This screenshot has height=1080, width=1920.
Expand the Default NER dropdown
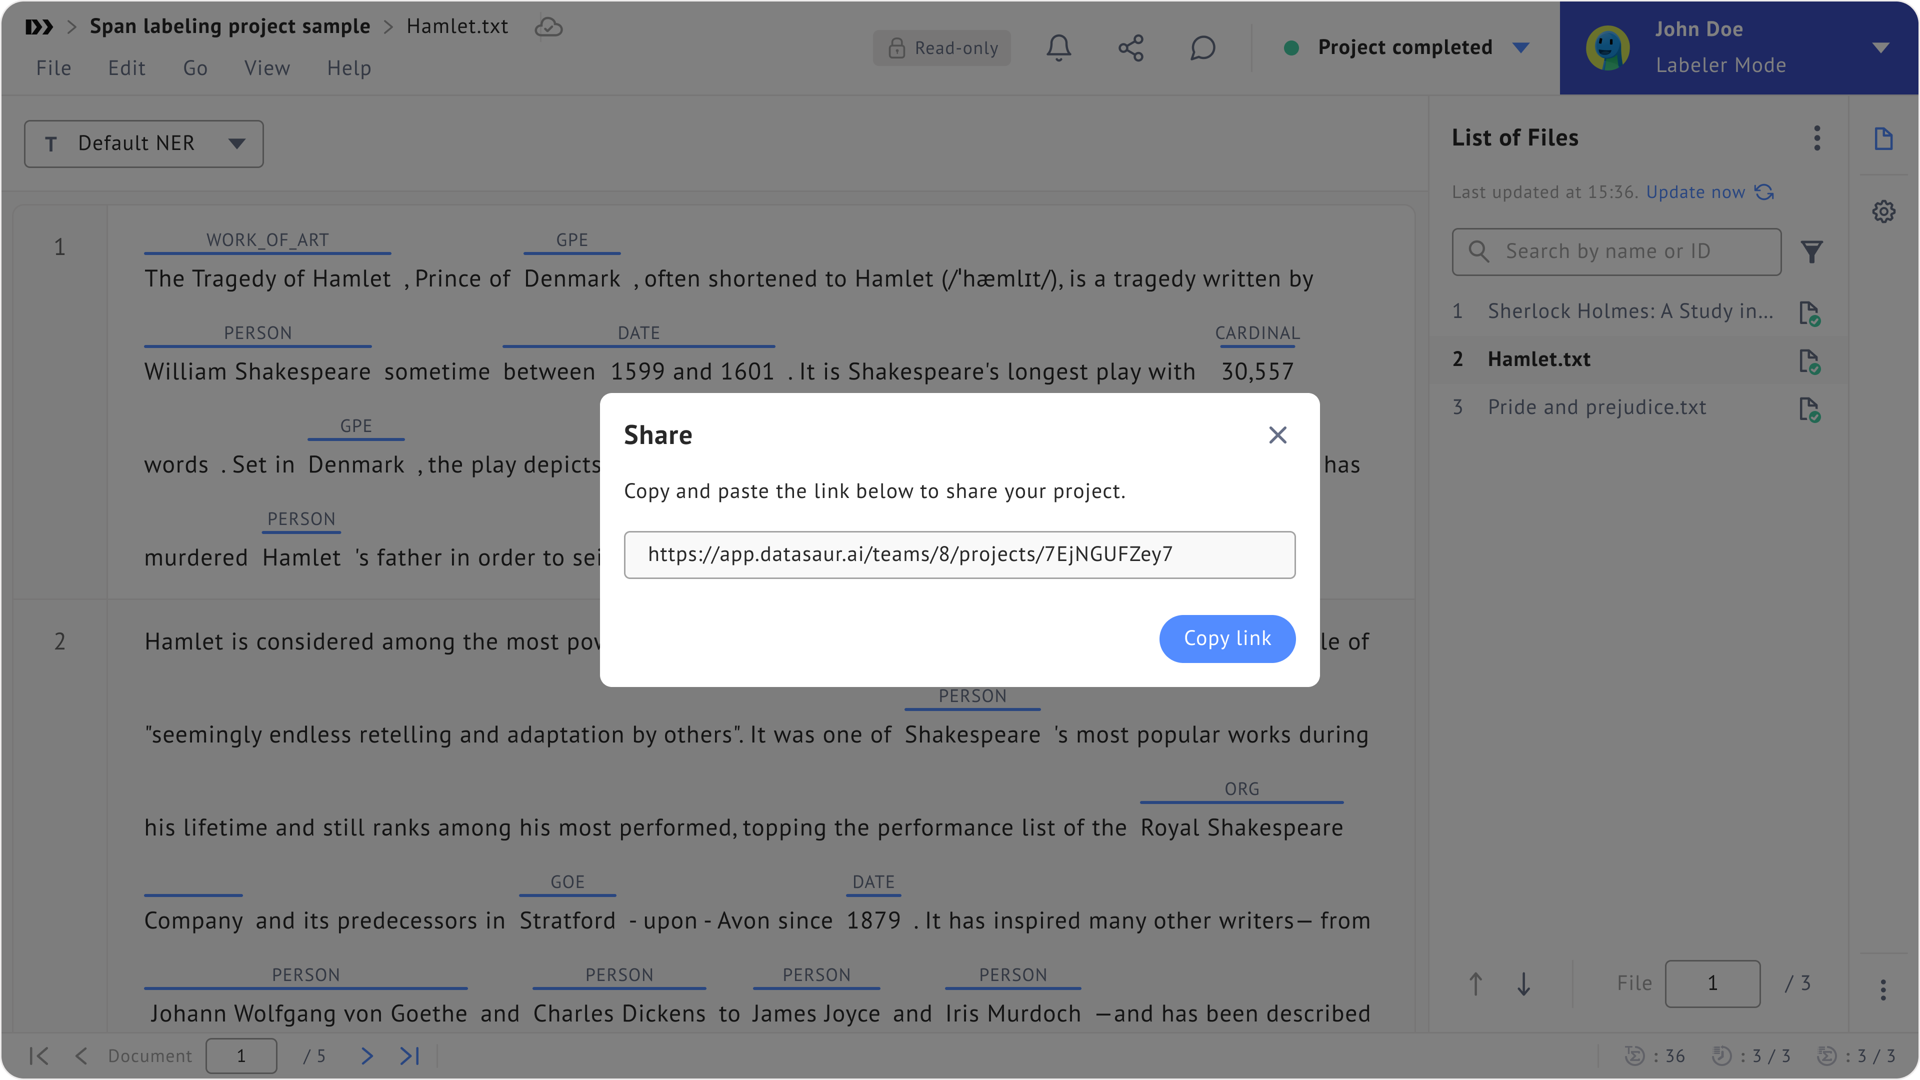[x=144, y=143]
